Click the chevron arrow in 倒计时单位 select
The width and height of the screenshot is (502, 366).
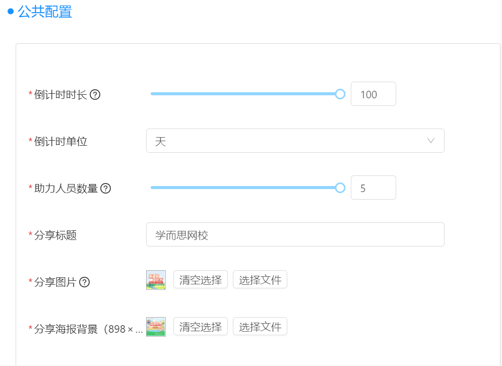431,141
